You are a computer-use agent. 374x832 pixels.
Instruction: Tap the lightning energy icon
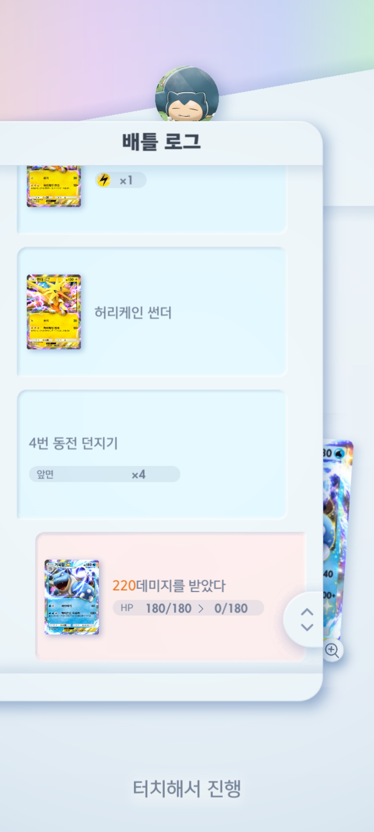click(x=104, y=180)
